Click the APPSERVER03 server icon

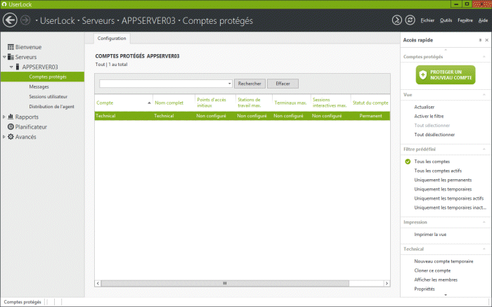click(x=18, y=67)
